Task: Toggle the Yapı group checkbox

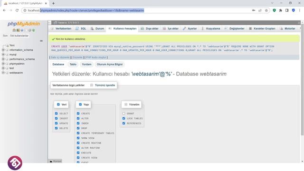Action: [80, 104]
